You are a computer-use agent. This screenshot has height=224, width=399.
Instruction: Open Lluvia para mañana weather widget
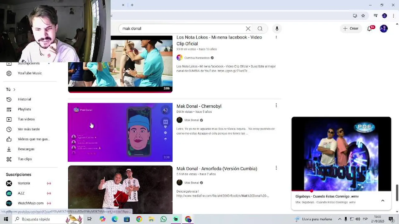[x=314, y=219]
